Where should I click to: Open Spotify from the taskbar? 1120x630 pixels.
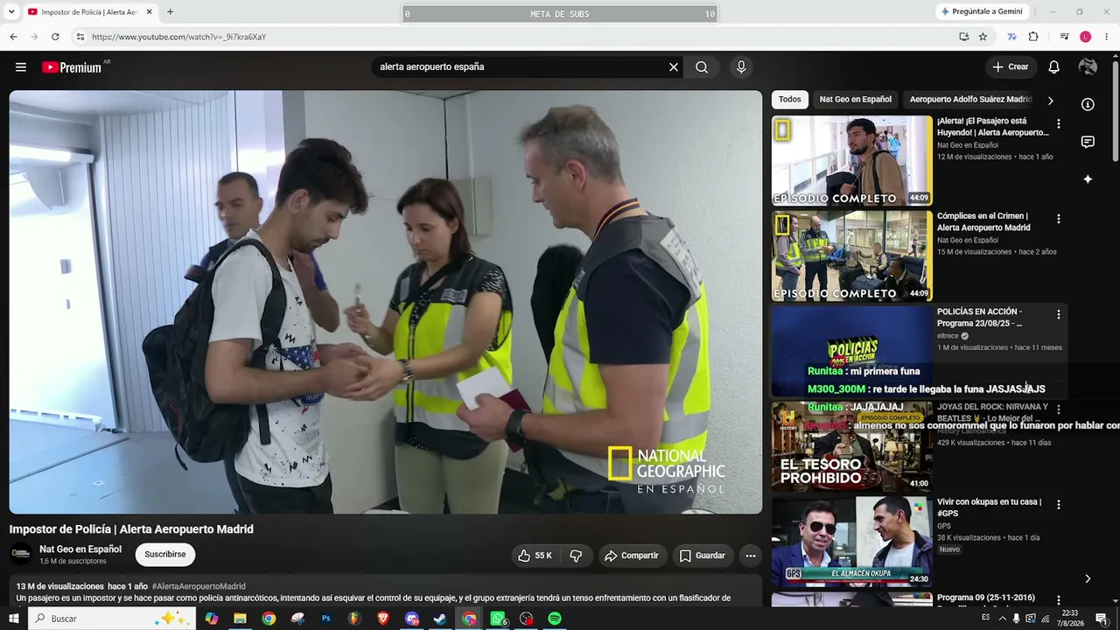coord(555,619)
